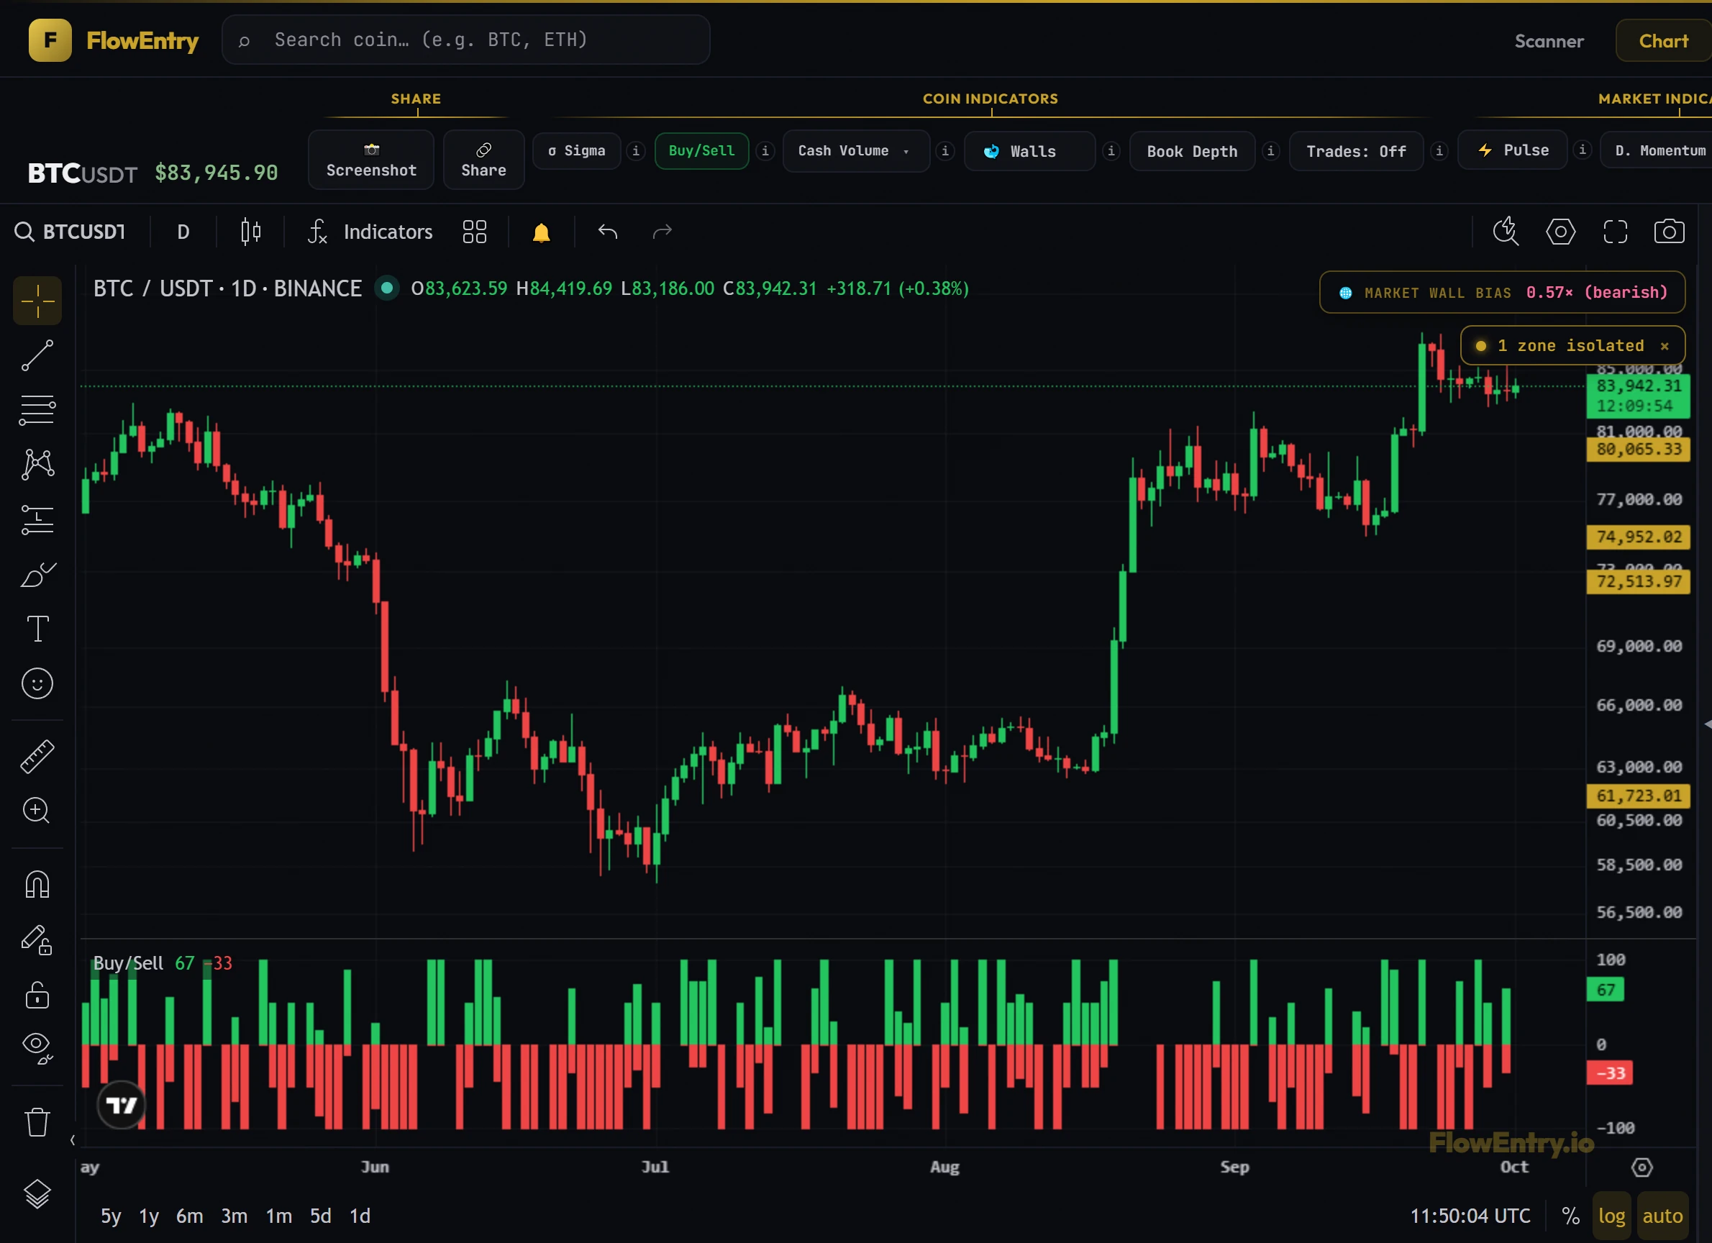Viewport: 1712px width, 1243px height.
Task: Toggle the Book Depth indicator
Action: 1192,152
